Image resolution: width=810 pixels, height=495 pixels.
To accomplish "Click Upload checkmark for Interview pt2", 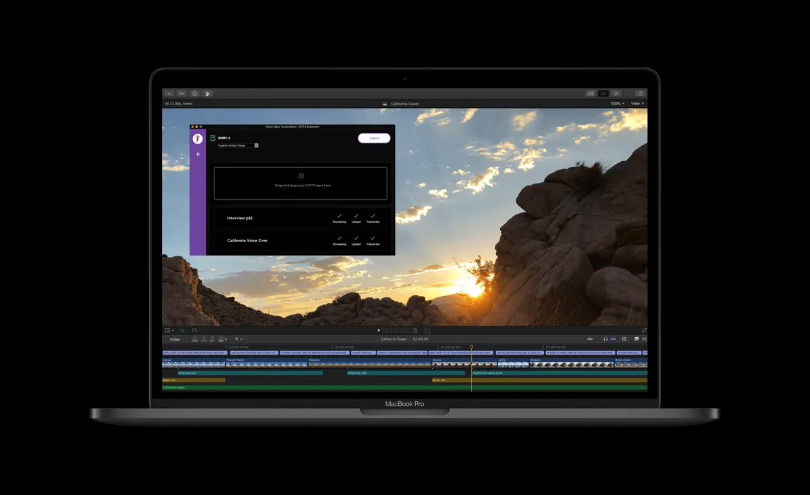I will click(356, 216).
